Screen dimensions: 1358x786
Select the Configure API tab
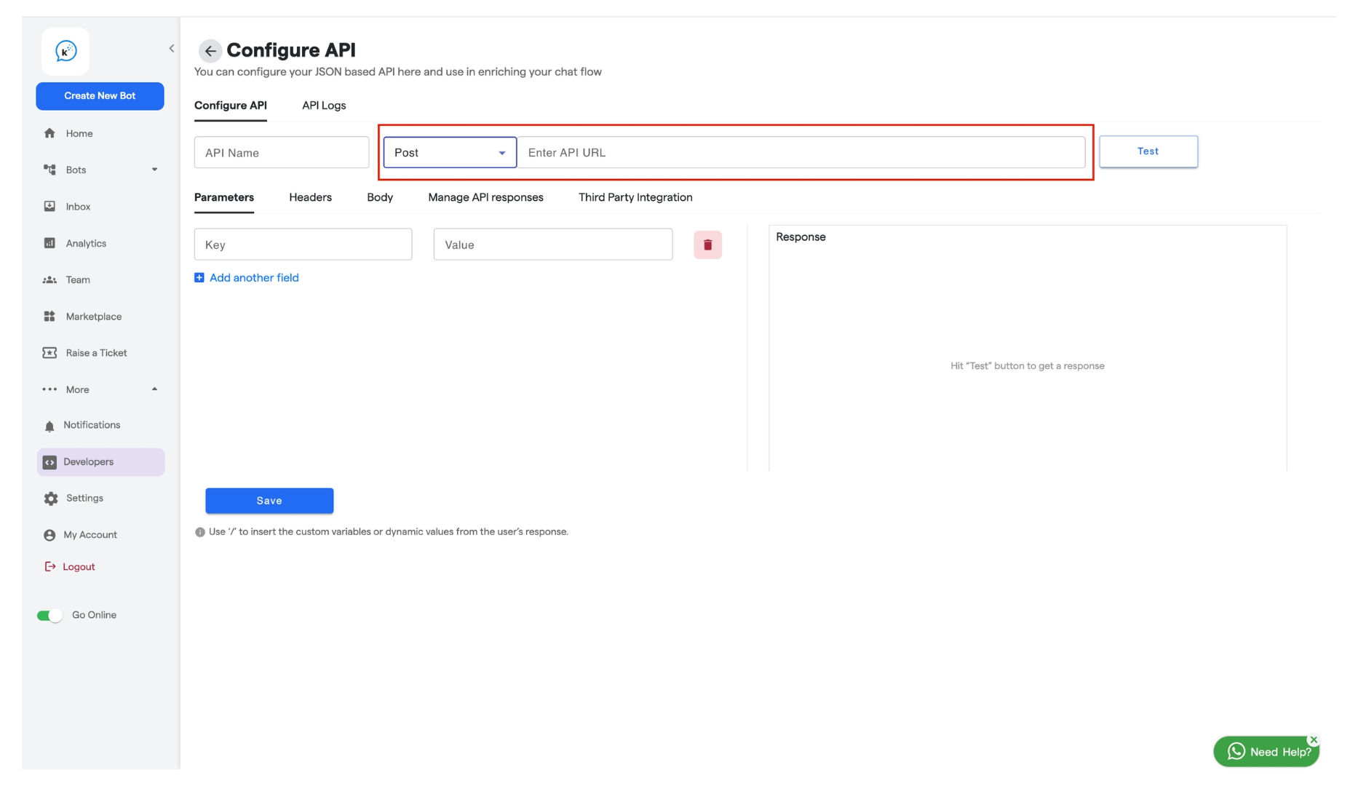(x=231, y=106)
